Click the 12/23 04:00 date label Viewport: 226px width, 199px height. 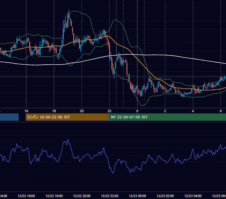click(x=193, y=196)
